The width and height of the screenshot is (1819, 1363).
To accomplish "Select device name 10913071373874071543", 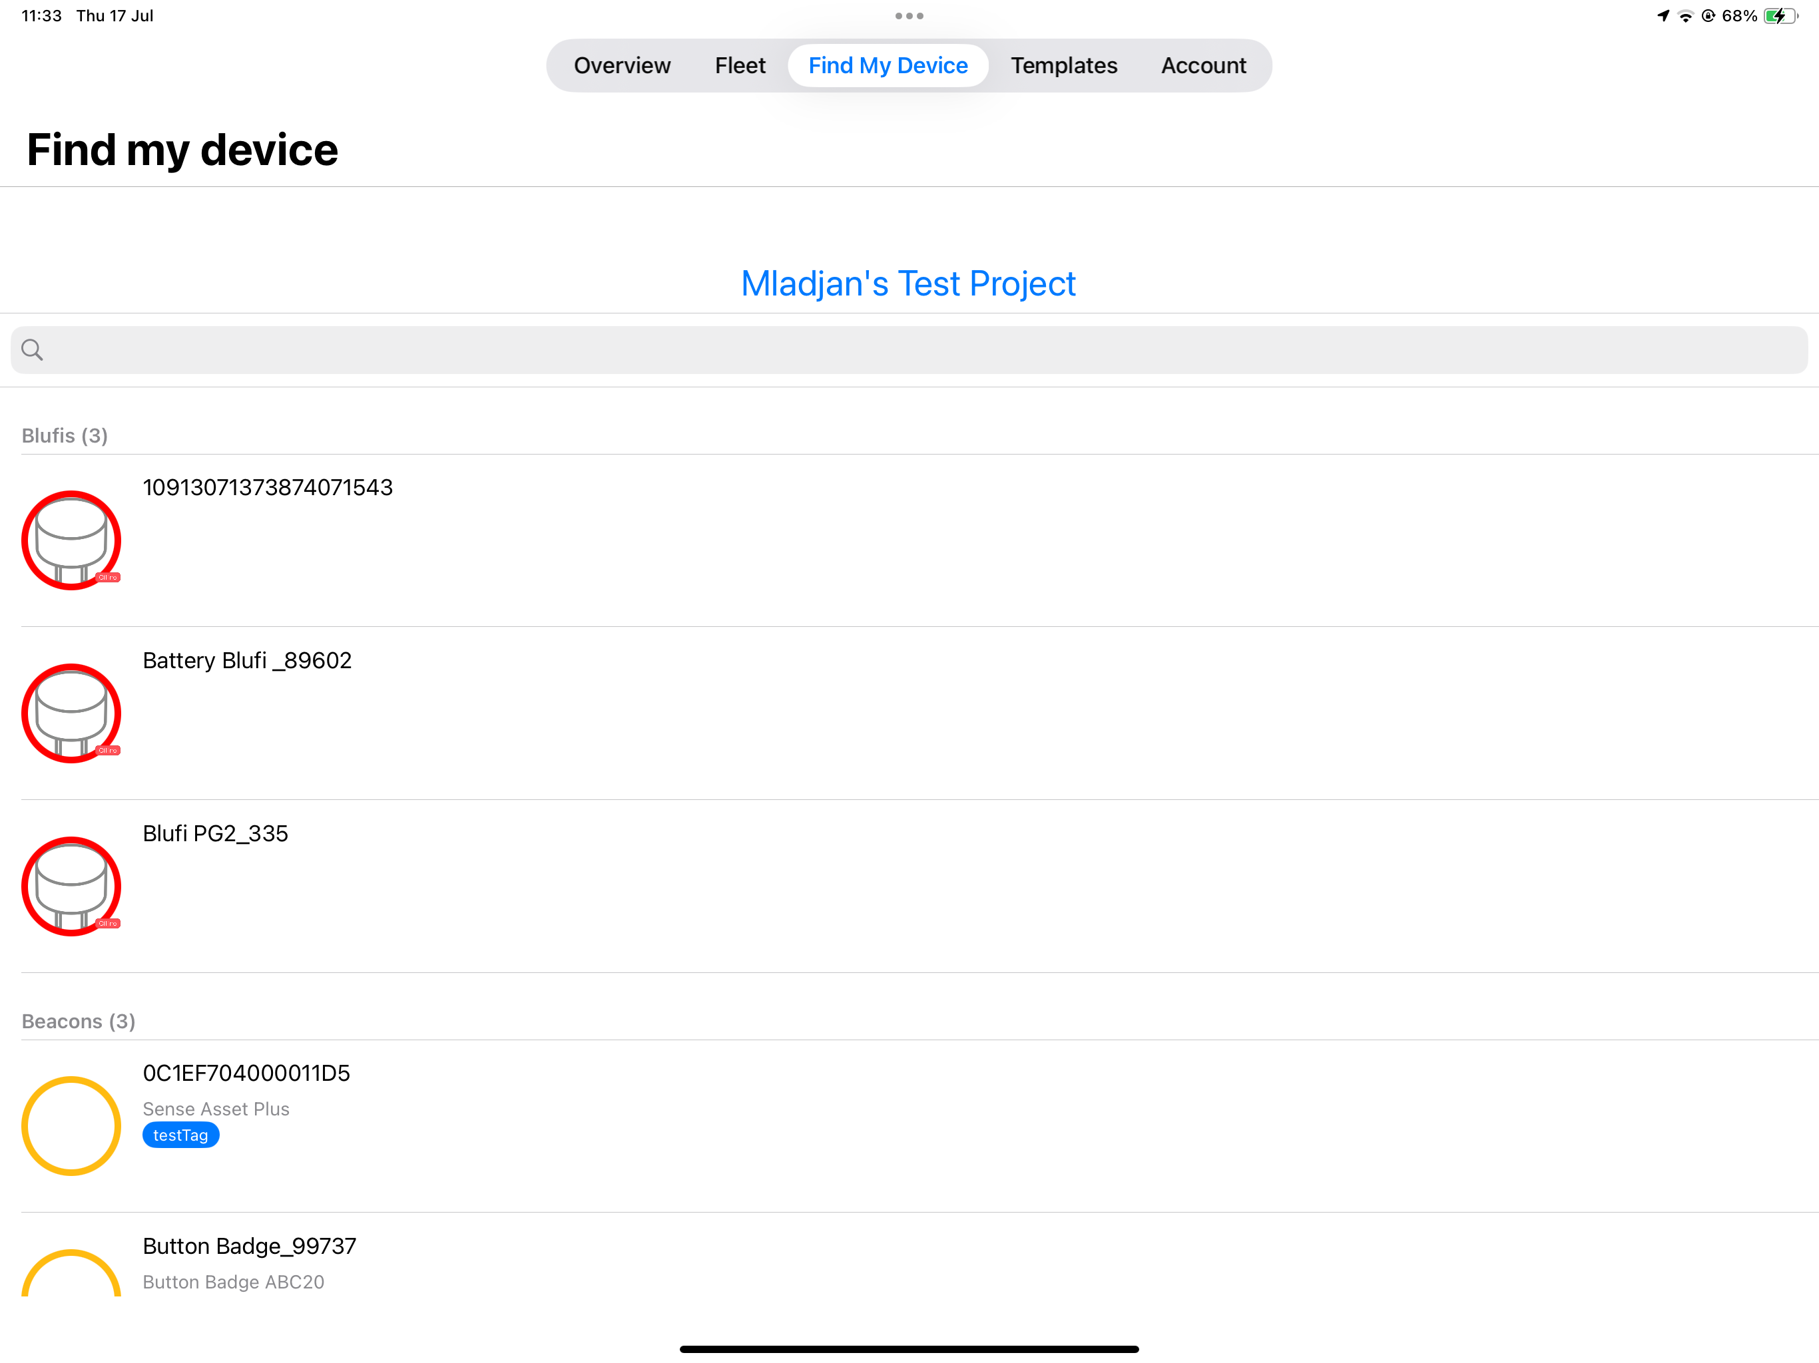I will [x=267, y=487].
